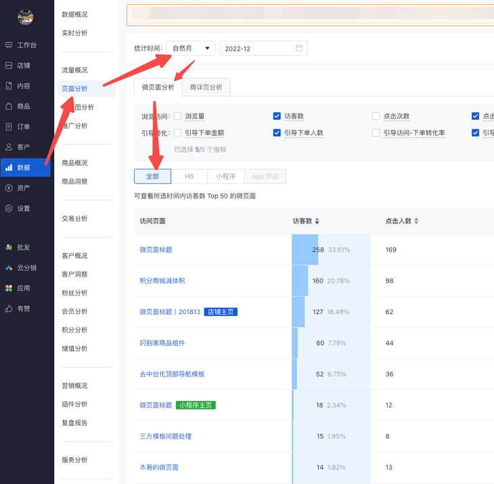The image size is (494, 484).
Task: Select the 小程序 filter button
Action: (225, 176)
